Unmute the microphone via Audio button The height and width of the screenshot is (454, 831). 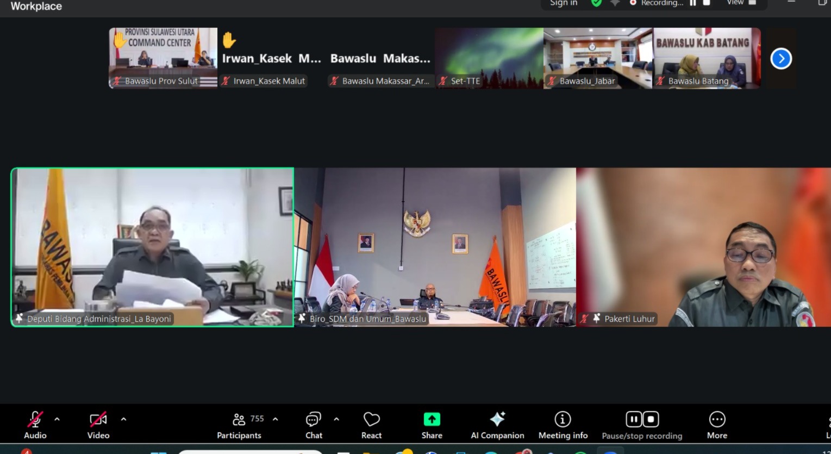click(35, 425)
